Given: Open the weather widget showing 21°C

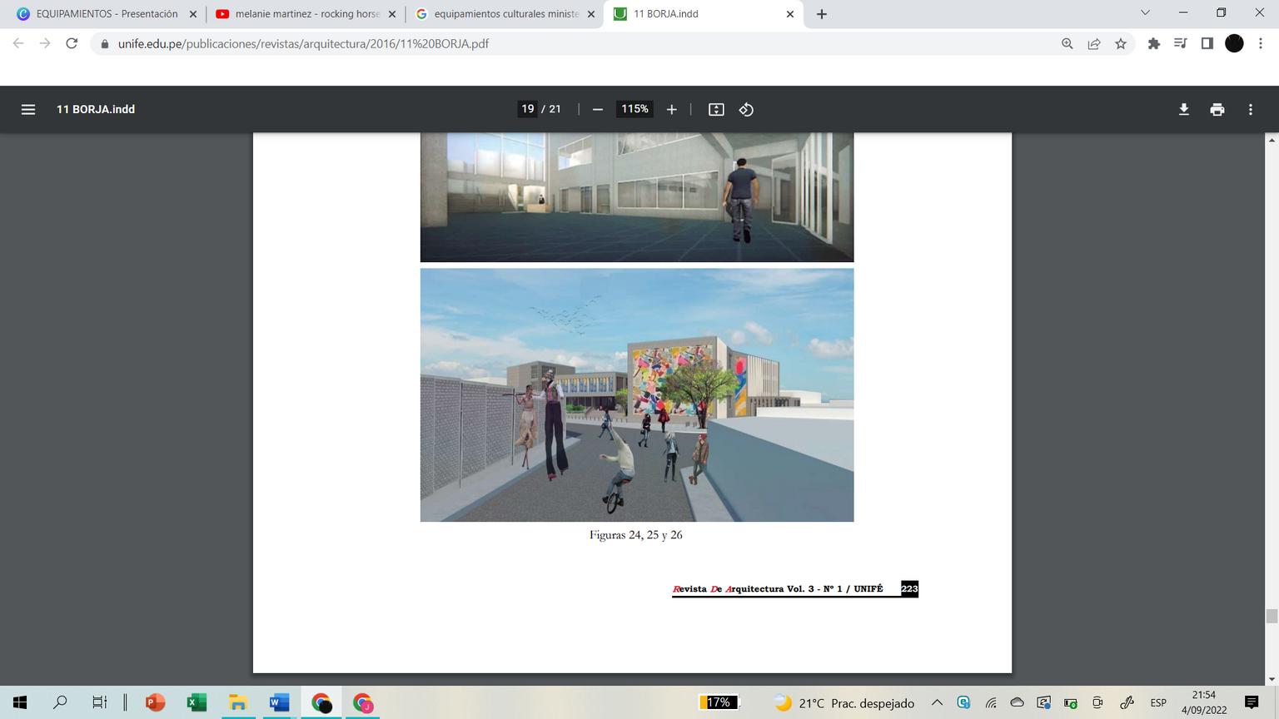Looking at the screenshot, I should click(x=844, y=703).
